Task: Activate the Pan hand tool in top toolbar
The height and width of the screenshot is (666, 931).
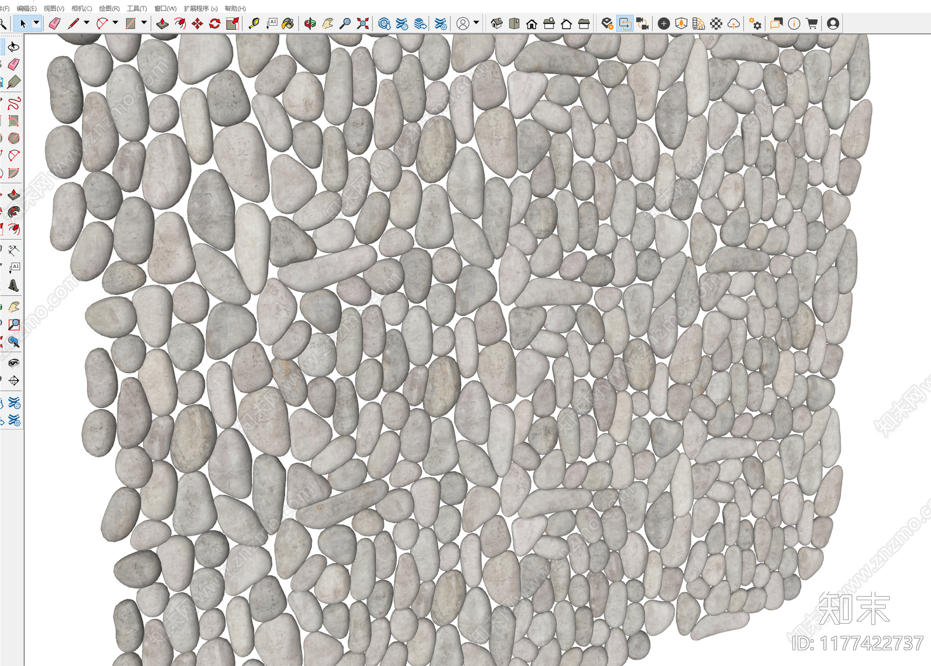Action: point(328,24)
